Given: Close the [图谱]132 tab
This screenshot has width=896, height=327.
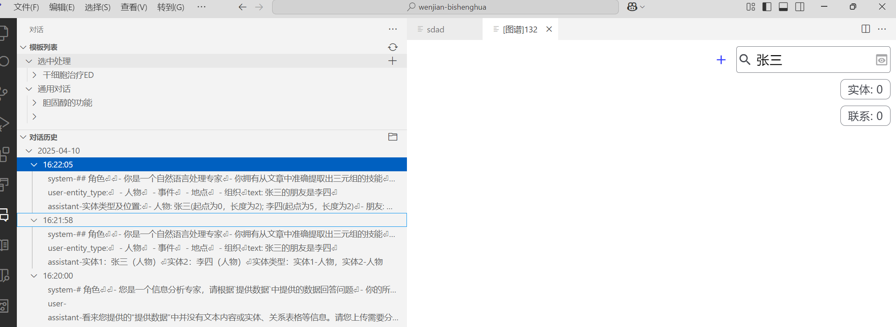Looking at the screenshot, I should (549, 29).
